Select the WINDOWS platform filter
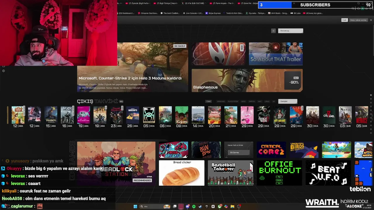Screen dimensions: 374x210 tap(221, 101)
